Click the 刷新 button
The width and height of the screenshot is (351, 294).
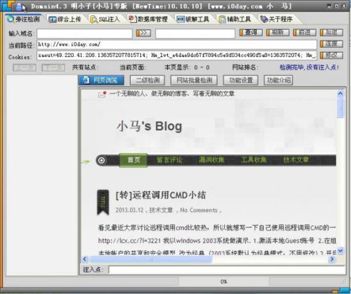coord(278,33)
